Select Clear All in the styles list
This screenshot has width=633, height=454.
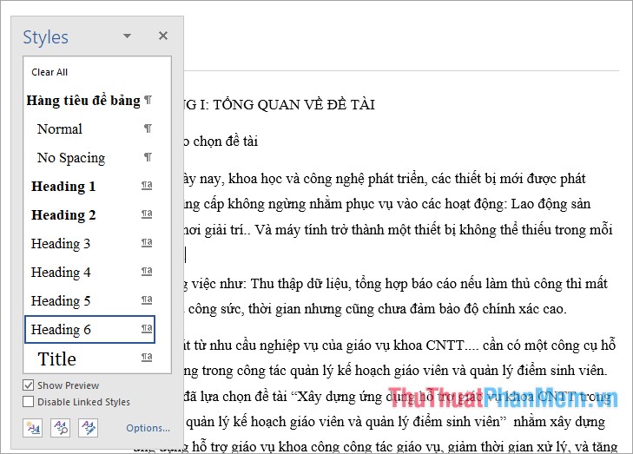pyautogui.click(x=89, y=72)
